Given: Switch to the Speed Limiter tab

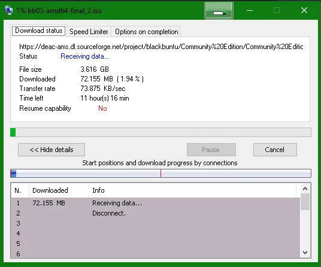Looking at the screenshot, I should click(x=89, y=32).
